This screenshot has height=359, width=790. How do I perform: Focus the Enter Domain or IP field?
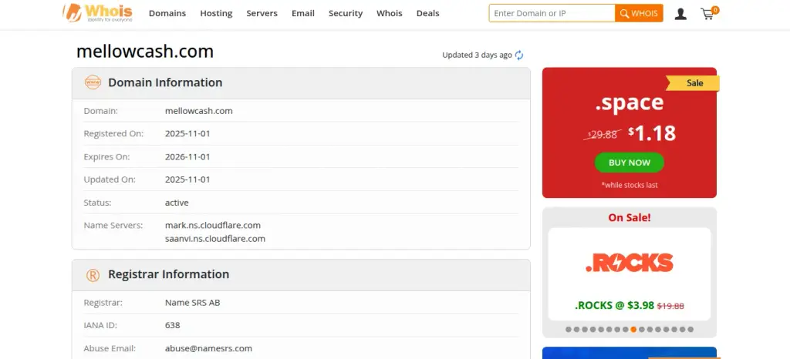(x=552, y=13)
